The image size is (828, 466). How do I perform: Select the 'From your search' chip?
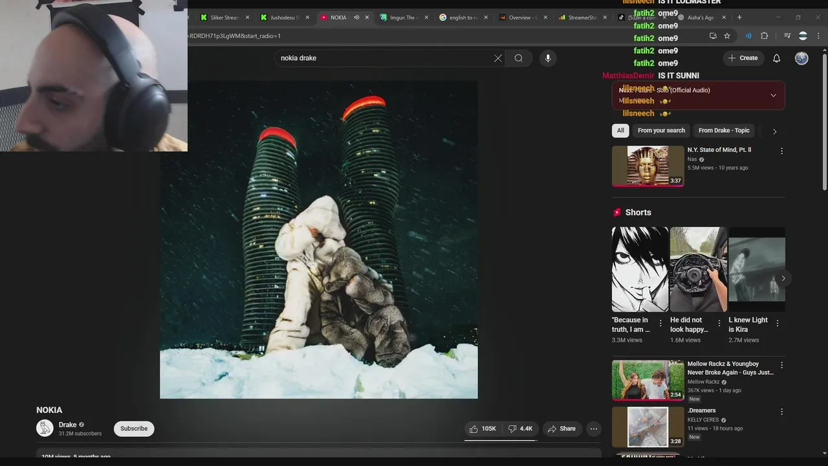coord(661,131)
